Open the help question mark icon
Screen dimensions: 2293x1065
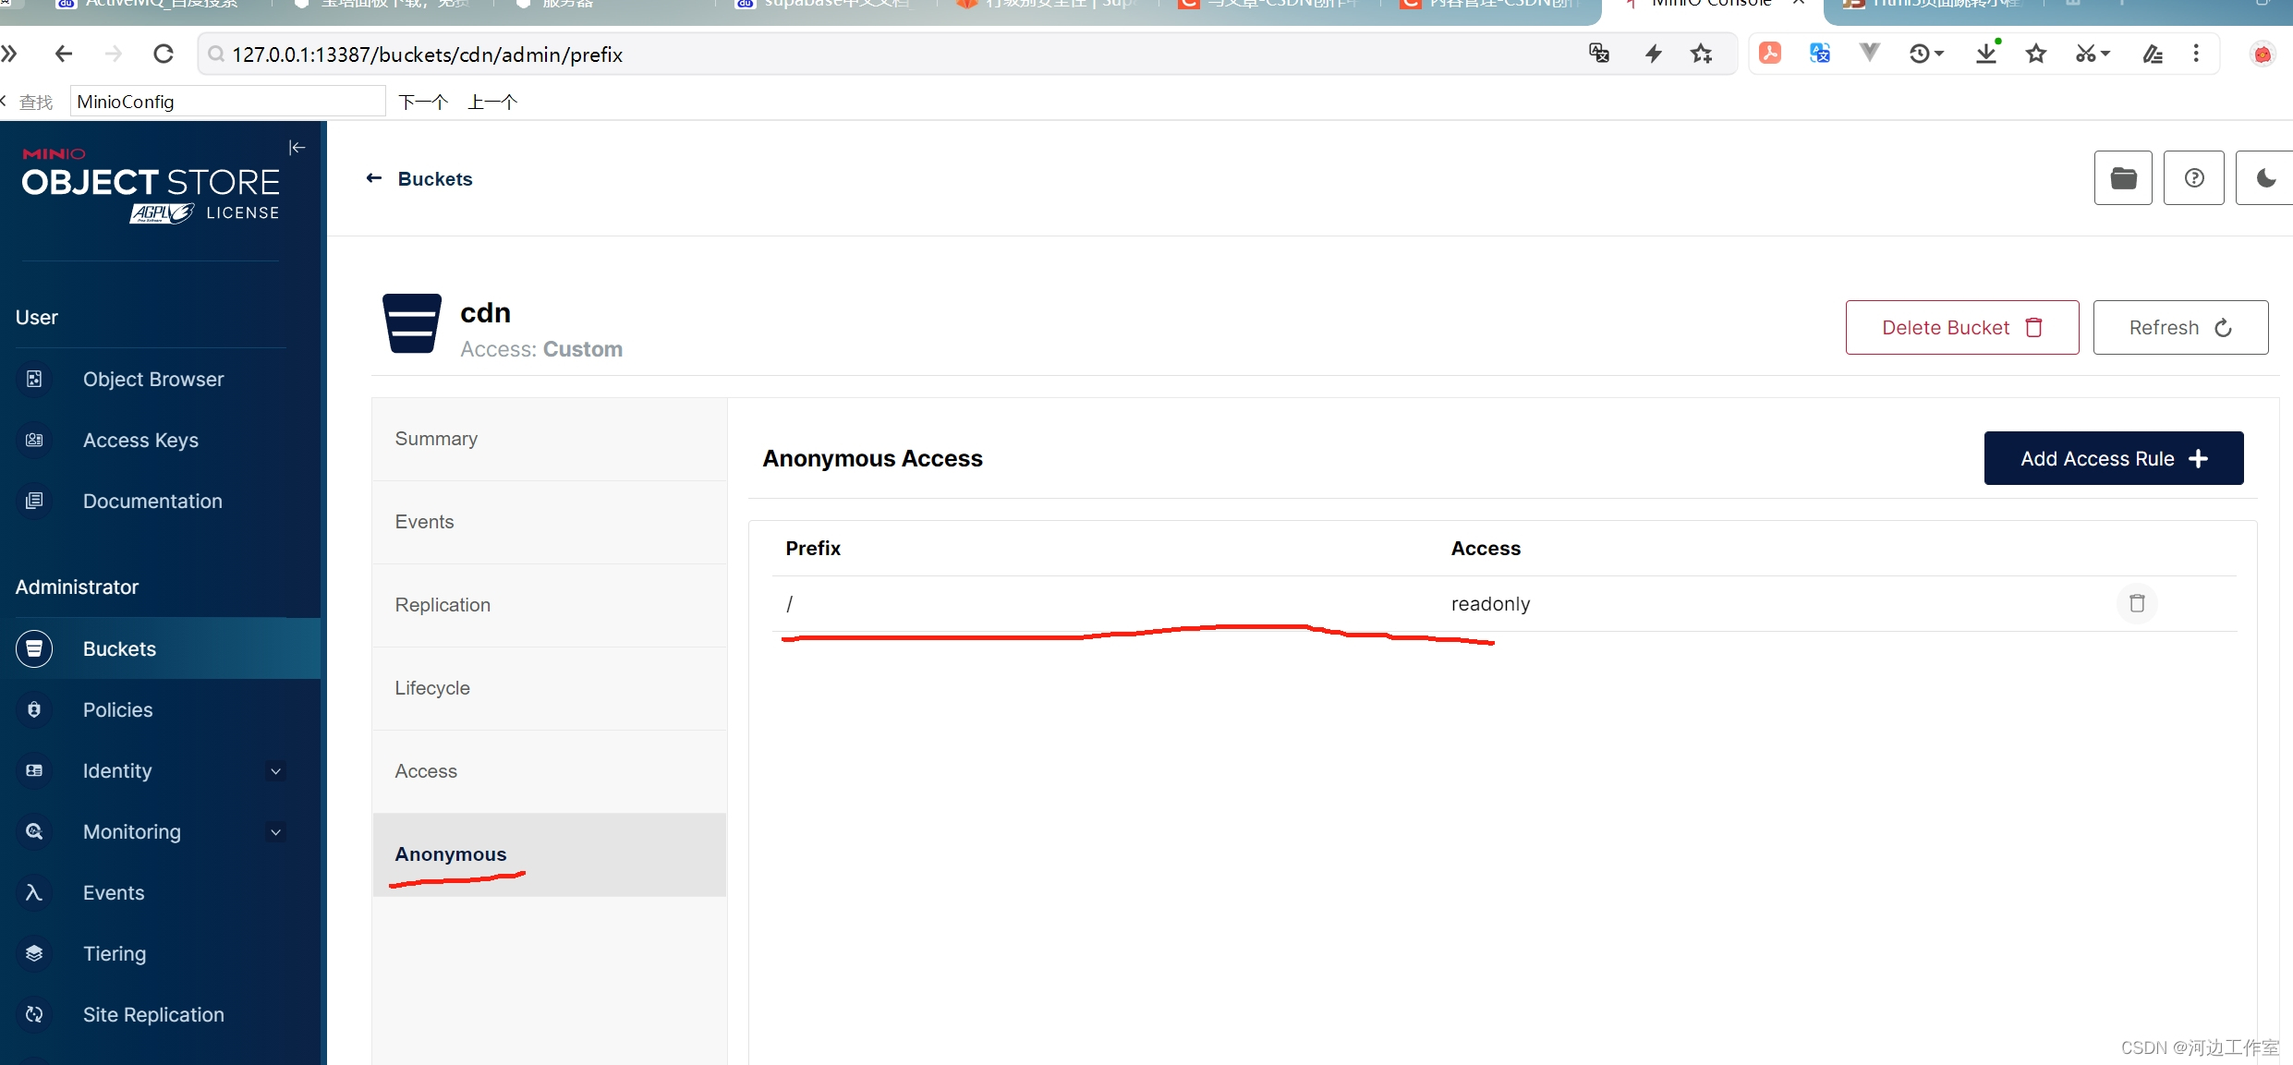pyautogui.click(x=2193, y=178)
